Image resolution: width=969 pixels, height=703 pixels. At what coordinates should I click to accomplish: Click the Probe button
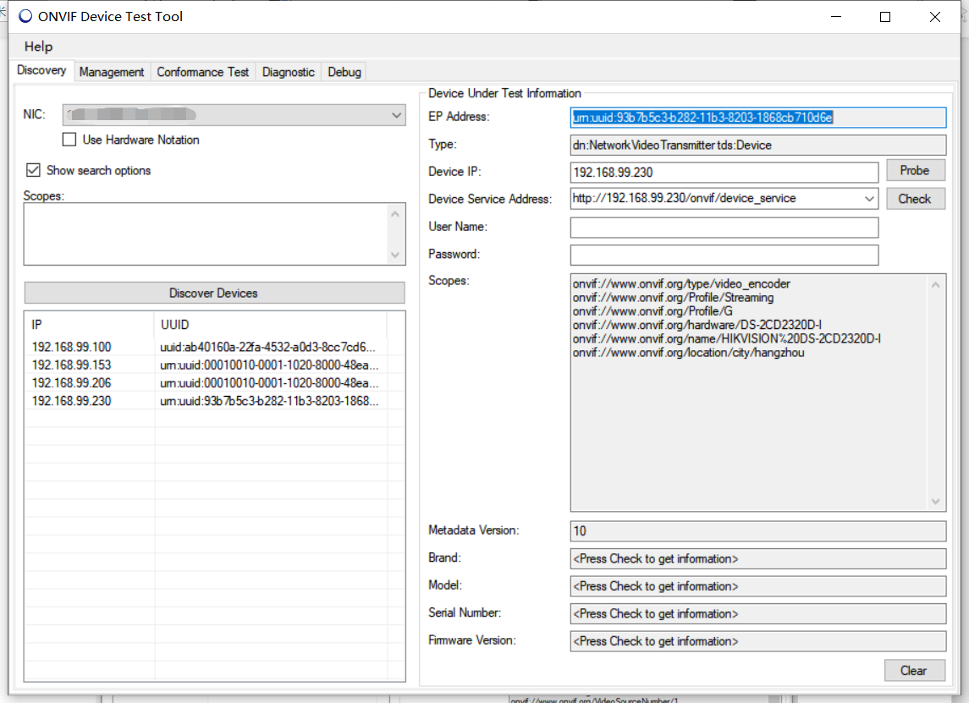(915, 171)
